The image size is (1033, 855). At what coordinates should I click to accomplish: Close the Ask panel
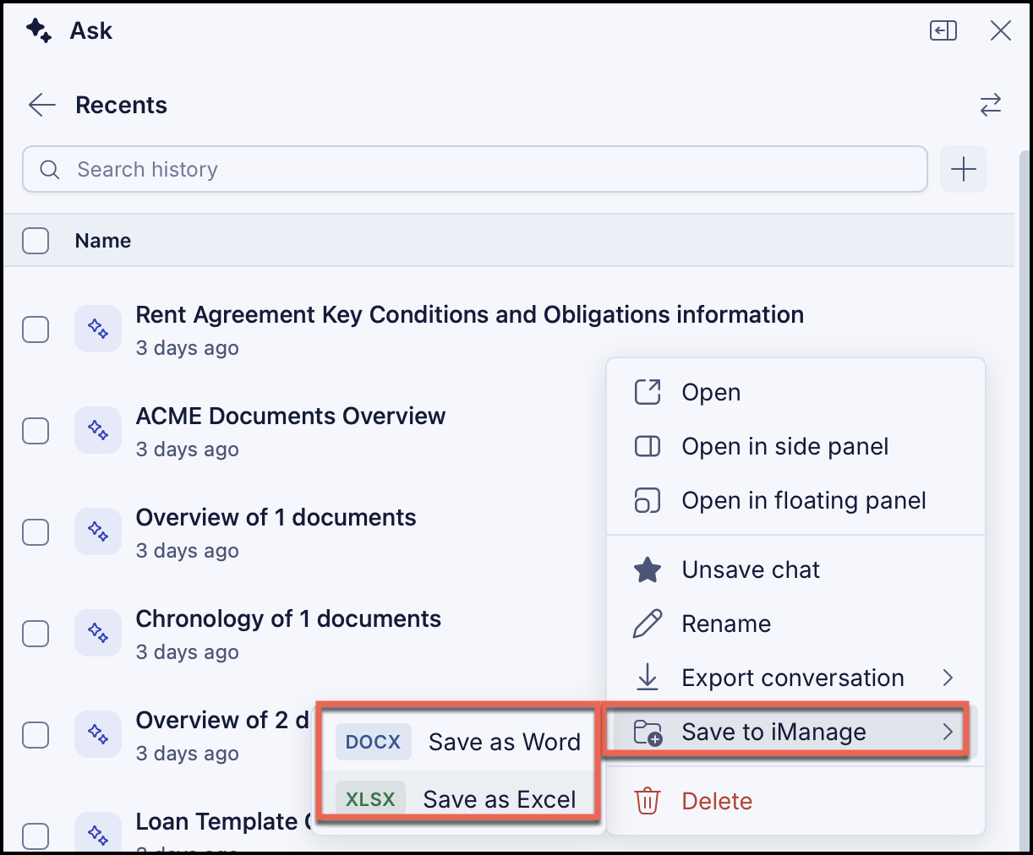click(x=1001, y=31)
